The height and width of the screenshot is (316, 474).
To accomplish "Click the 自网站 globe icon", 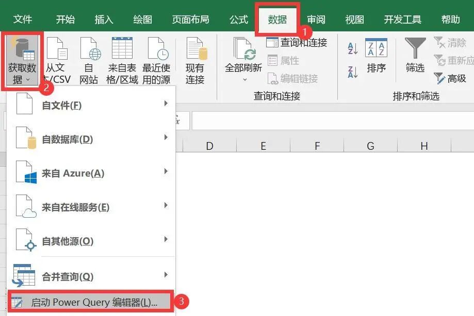I will click(x=91, y=48).
